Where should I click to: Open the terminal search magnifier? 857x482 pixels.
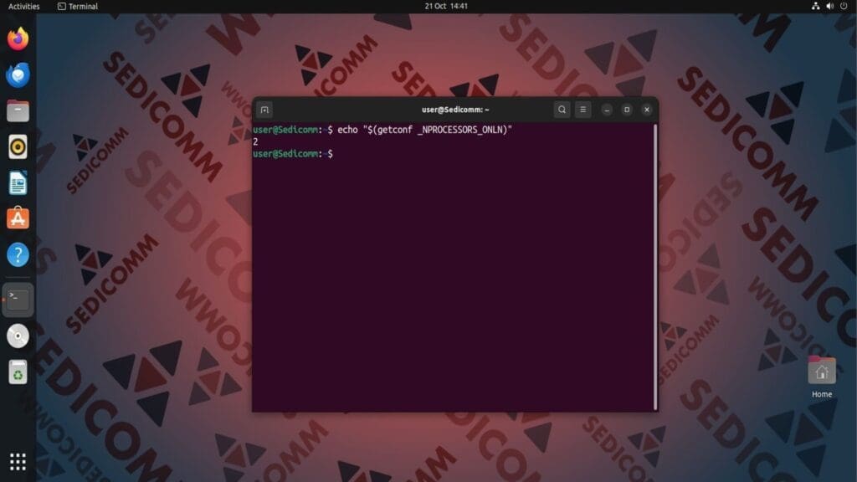click(x=562, y=110)
